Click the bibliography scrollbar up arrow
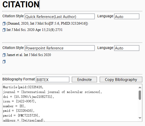Viewport: 145px width, 126px height. point(140,87)
